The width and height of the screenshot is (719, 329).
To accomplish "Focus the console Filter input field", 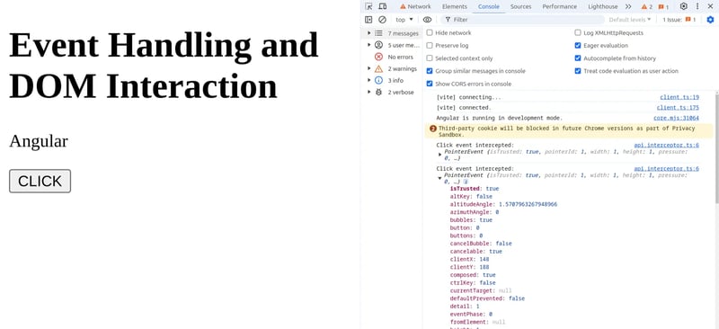I will 523,20.
